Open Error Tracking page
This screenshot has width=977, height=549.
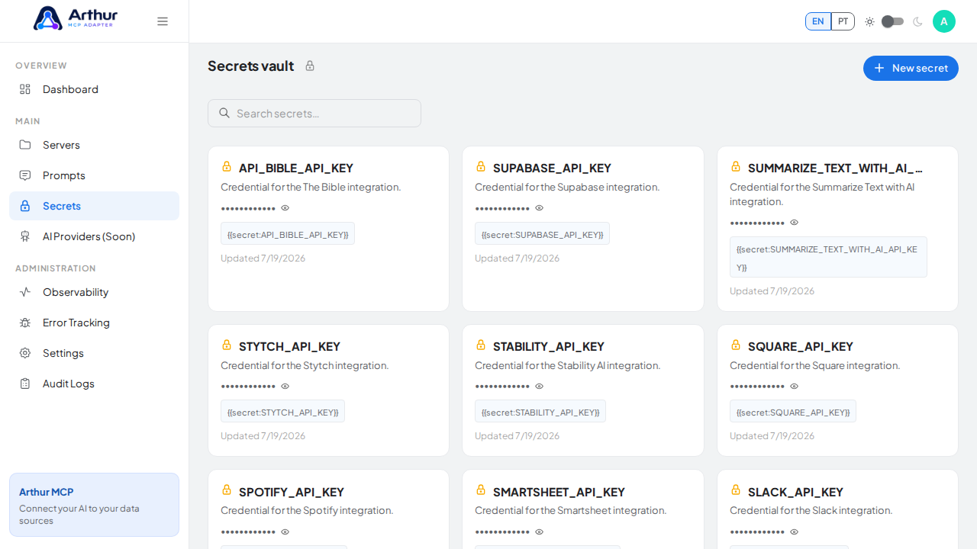pyautogui.click(x=94, y=323)
